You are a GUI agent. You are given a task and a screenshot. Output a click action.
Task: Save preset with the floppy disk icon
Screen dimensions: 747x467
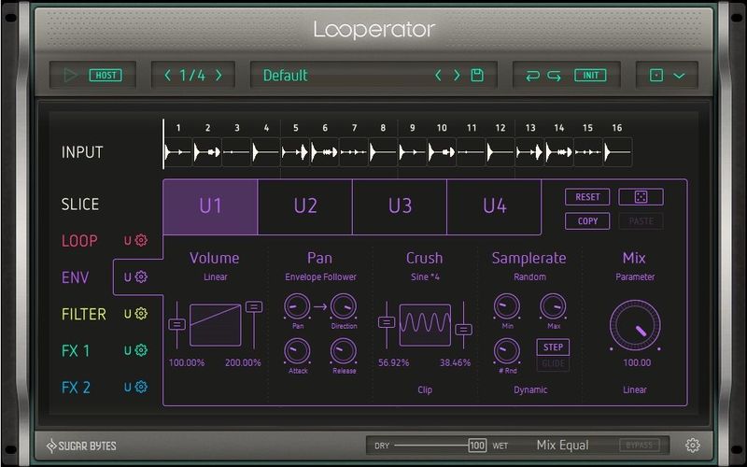tap(477, 76)
